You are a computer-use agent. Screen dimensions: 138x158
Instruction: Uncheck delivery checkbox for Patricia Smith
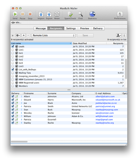(x=13, y=106)
